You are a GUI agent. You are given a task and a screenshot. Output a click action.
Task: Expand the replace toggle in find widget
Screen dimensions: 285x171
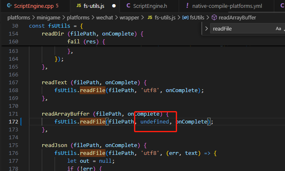(x=206, y=28)
